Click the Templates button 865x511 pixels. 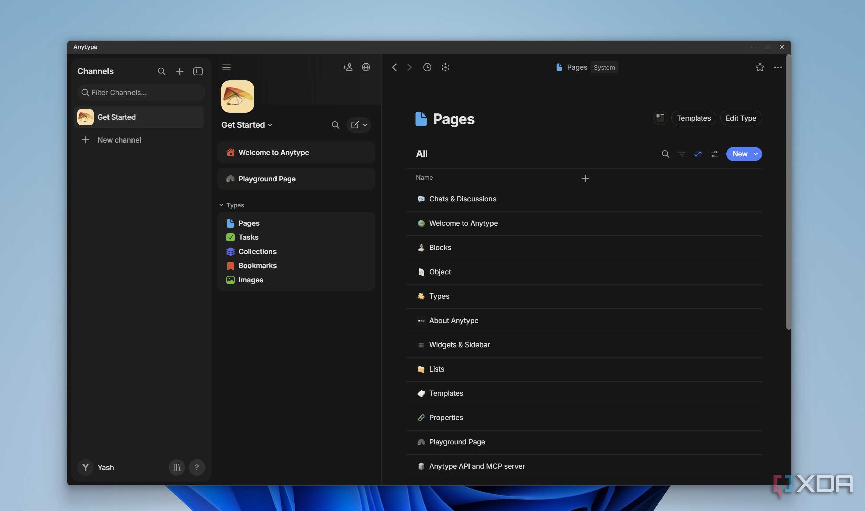[693, 118]
